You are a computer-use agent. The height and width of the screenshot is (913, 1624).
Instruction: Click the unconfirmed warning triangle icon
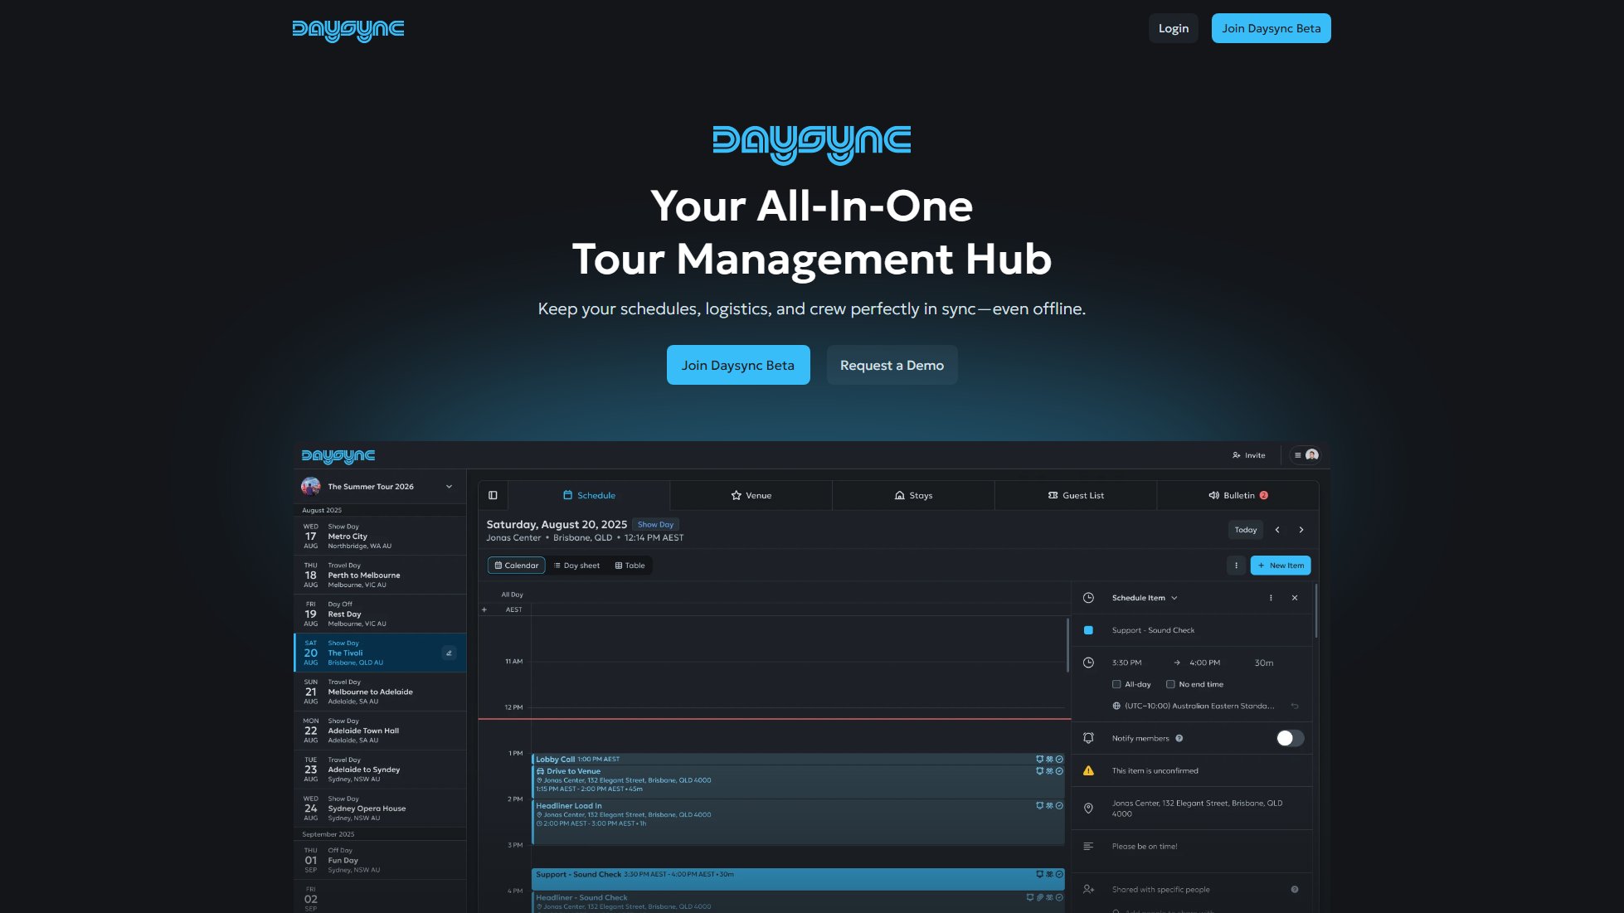coord(1087,770)
